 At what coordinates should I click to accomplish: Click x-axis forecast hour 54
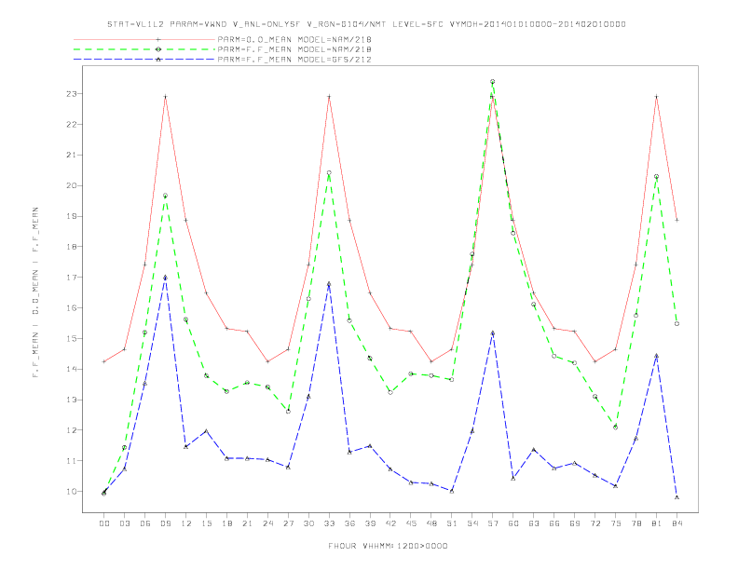tap(472, 523)
